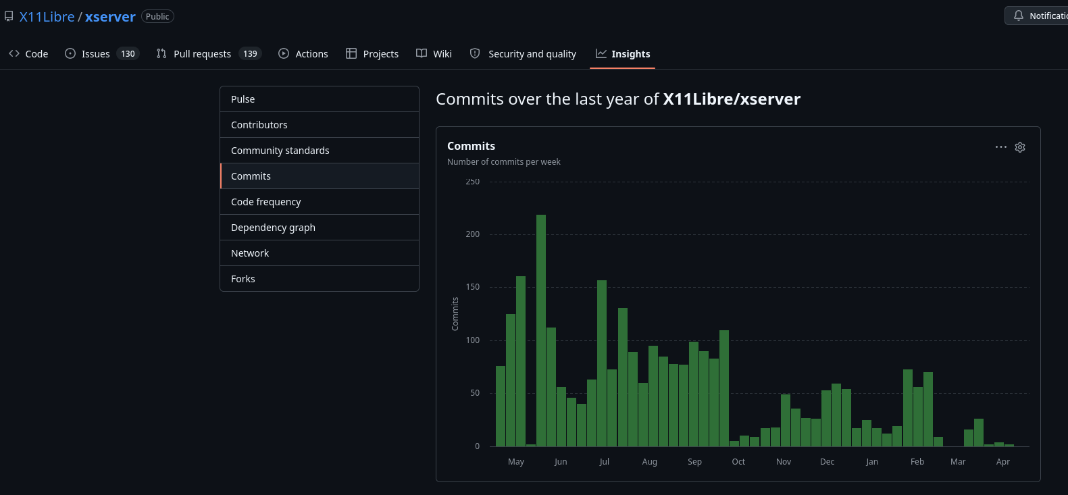Click the 'Mar' x-axis label
This screenshot has width=1068, height=495.
pos(958,462)
